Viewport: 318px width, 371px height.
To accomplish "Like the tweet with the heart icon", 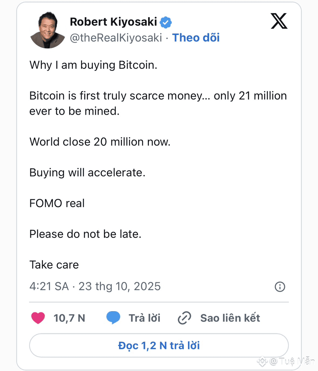I will [x=38, y=318].
